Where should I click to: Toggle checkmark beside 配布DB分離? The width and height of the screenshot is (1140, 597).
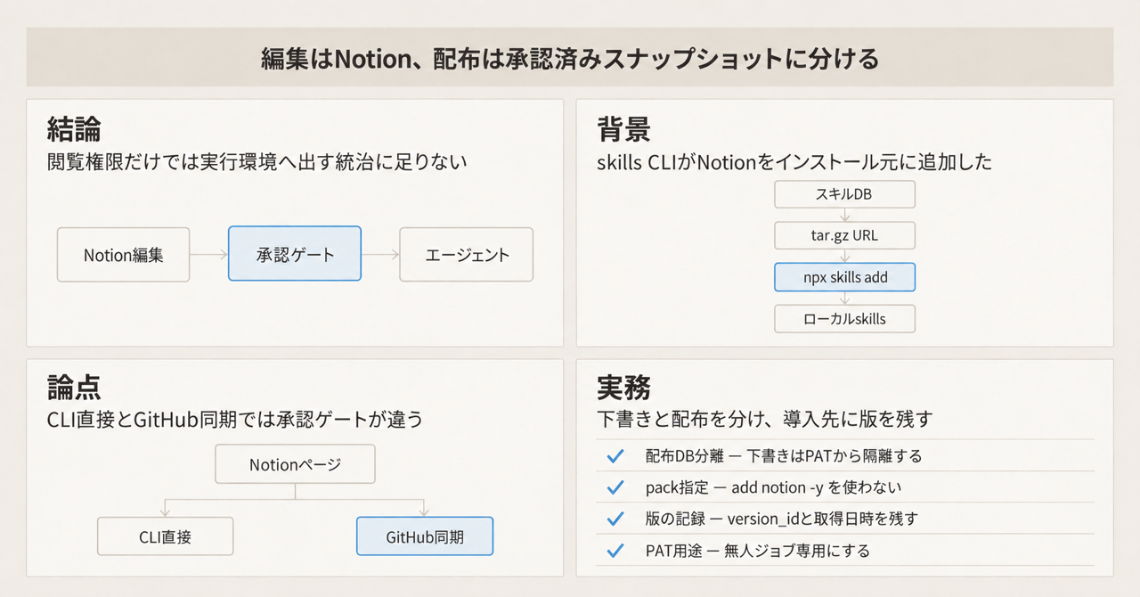click(x=615, y=456)
